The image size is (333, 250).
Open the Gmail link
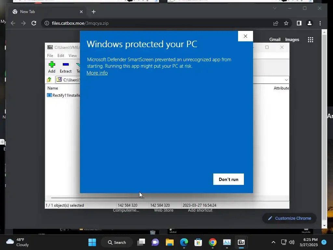coord(275,39)
